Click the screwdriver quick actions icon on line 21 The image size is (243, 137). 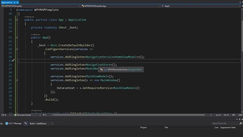[x=13, y=60]
